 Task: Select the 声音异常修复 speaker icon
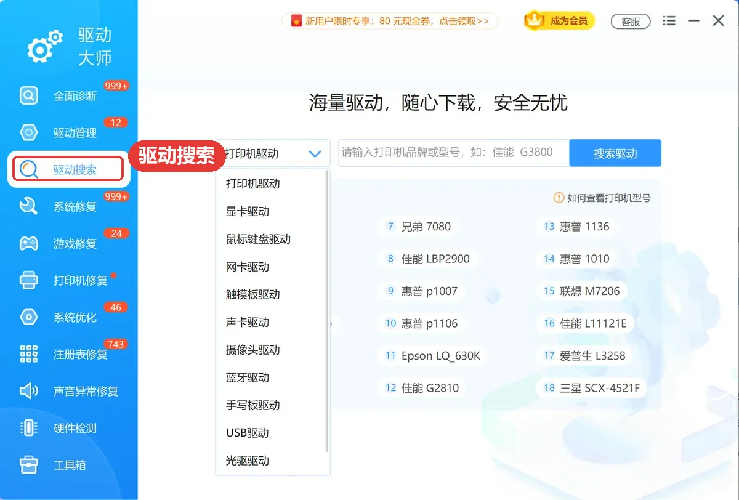pyautogui.click(x=29, y=391)
